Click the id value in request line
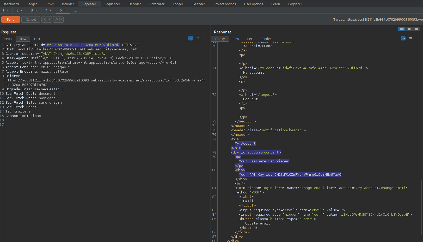Screen dimensions: 423x242 83,45
